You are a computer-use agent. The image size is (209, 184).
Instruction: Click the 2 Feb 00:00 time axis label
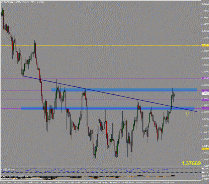(x=32, y=182)
